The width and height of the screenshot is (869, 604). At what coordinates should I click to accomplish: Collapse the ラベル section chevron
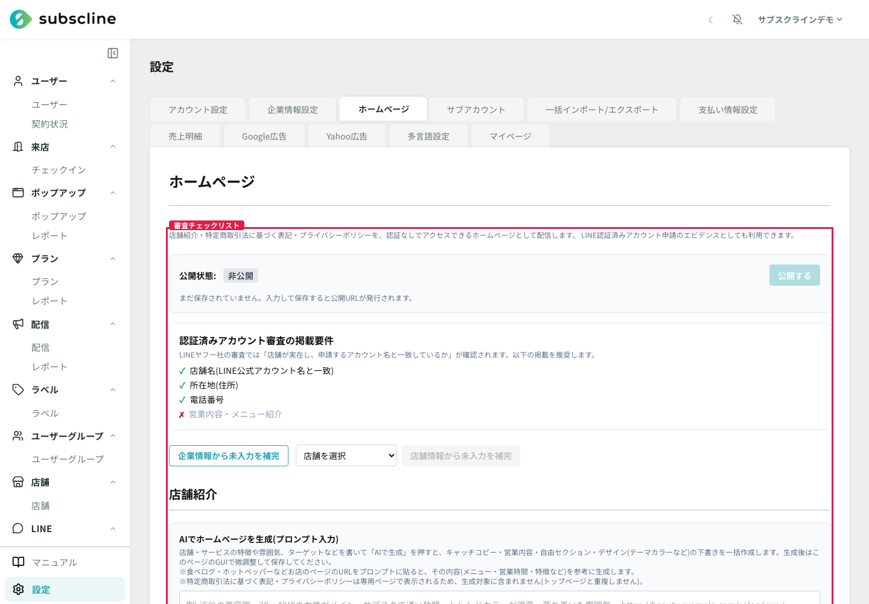tap(113, 390)
